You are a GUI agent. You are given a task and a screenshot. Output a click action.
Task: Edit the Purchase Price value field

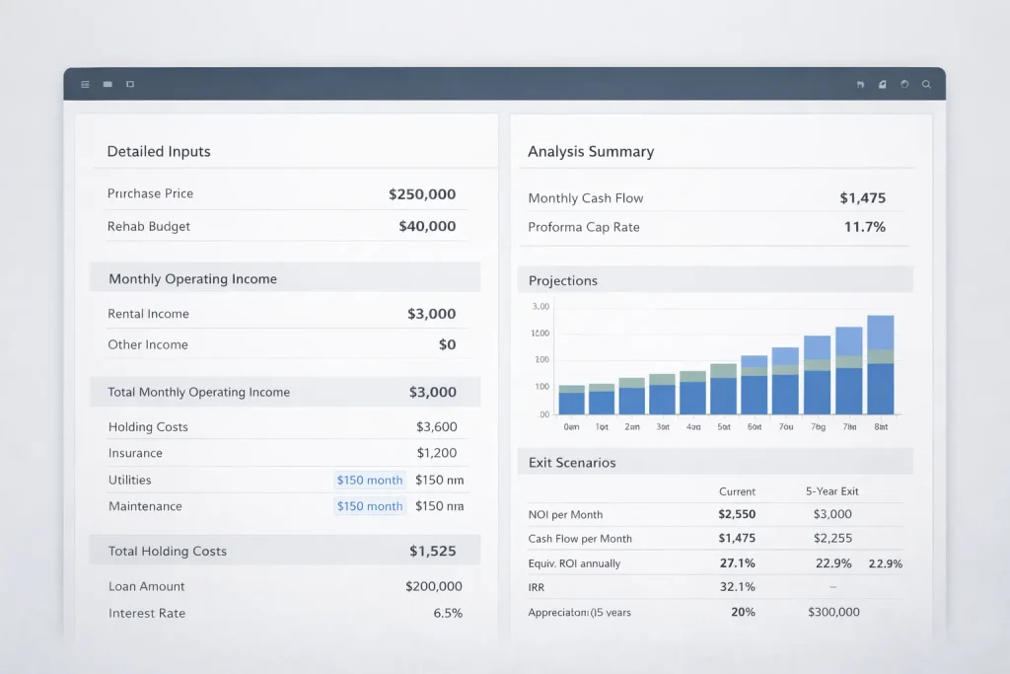point(422,193)
